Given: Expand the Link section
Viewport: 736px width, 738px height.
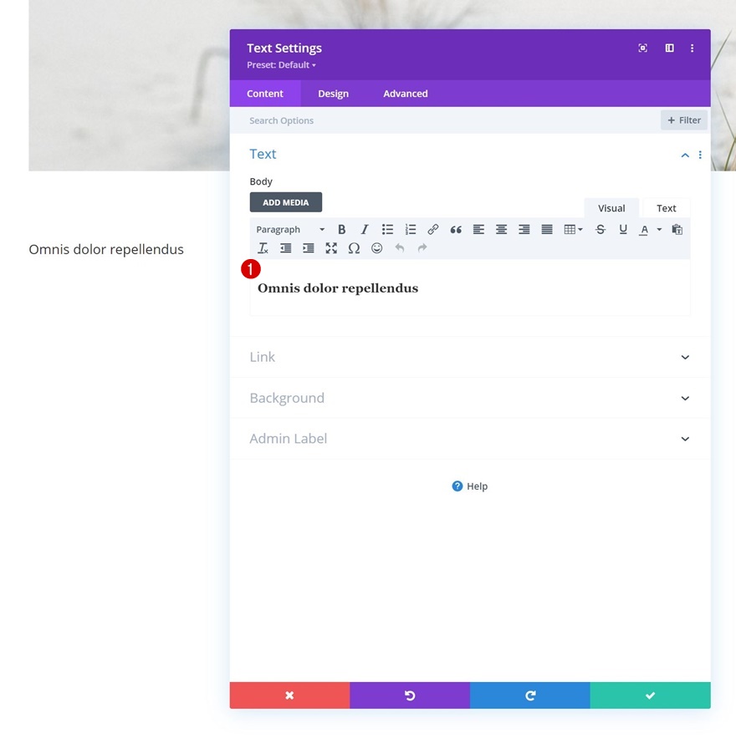Looking at the screenshot, I should [x=470, y=357].
